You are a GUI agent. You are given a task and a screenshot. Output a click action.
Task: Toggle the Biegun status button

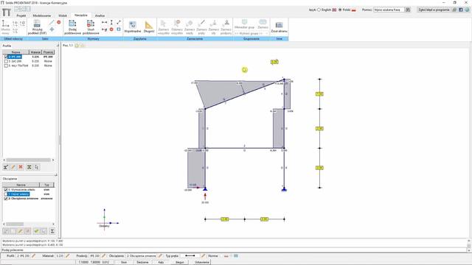click(x=180, y=262)
